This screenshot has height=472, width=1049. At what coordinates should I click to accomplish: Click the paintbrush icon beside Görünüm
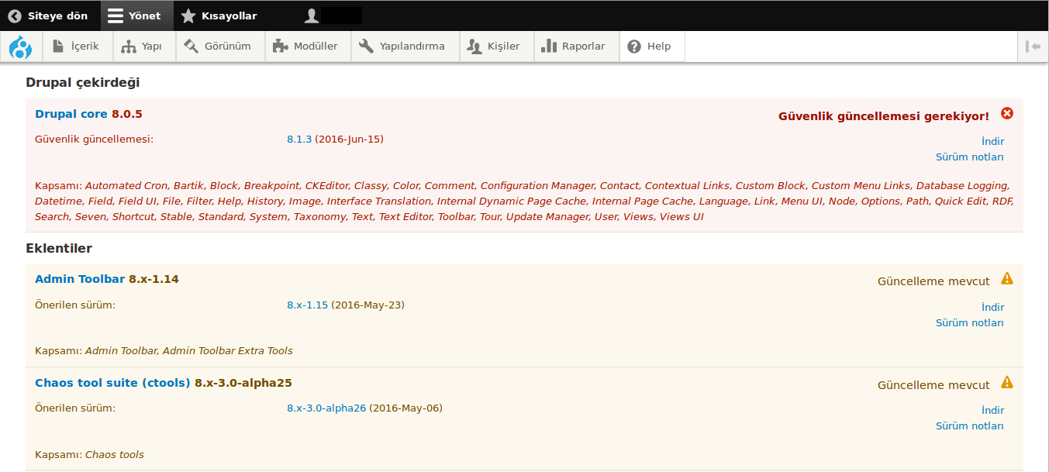tap(192, 47)
